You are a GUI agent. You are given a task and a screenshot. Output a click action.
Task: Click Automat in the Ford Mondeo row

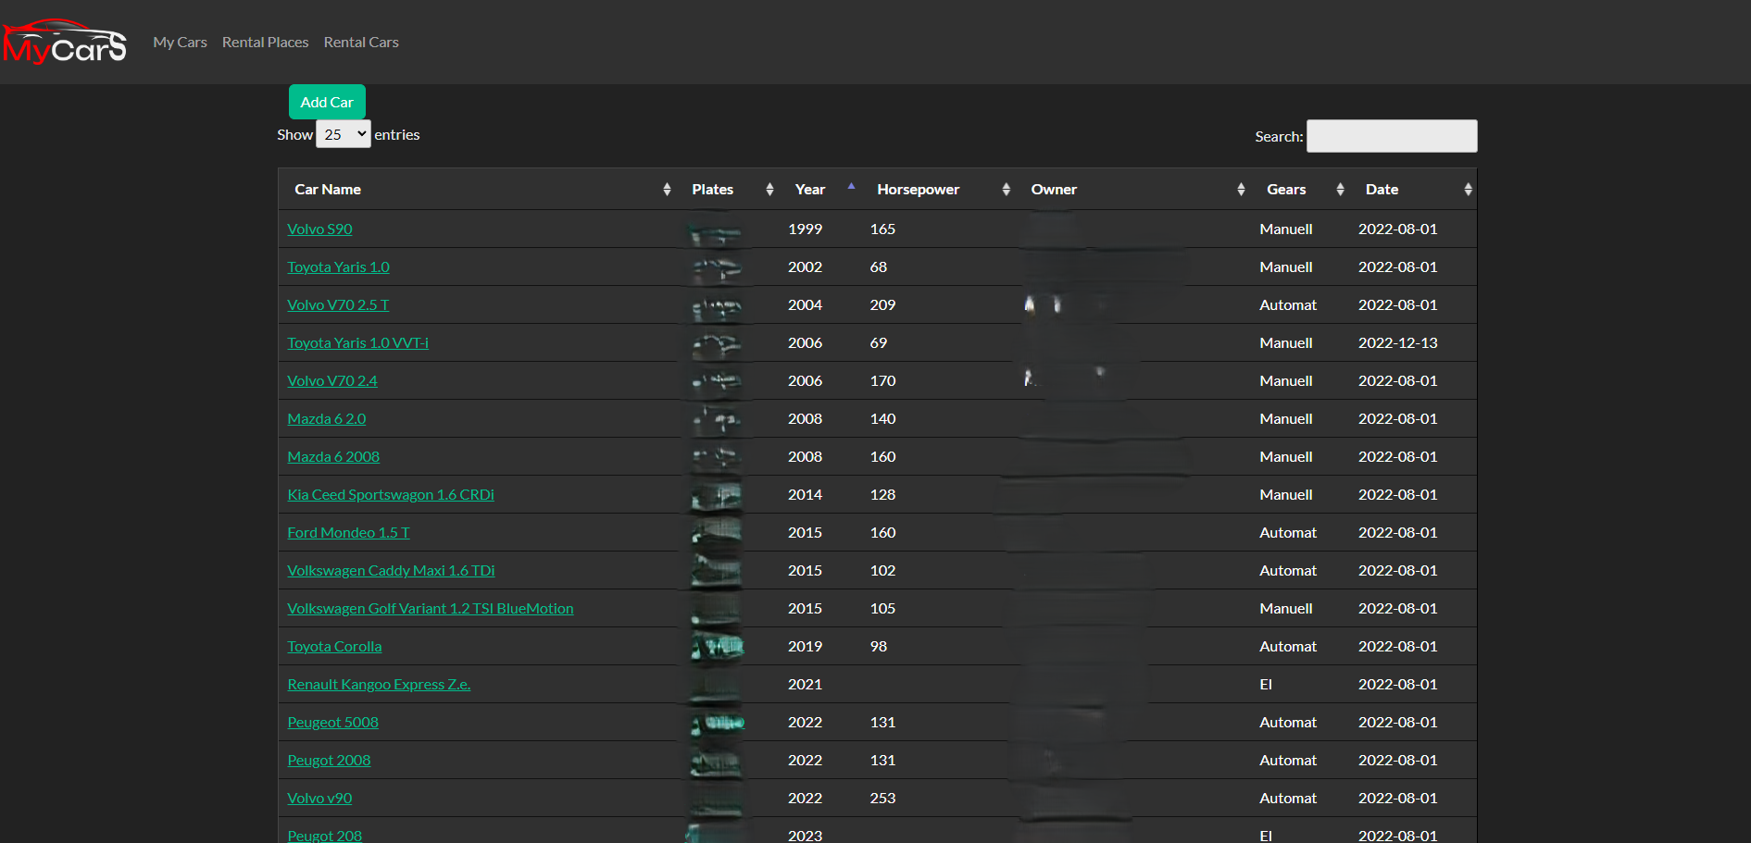tap(1288, 533)
